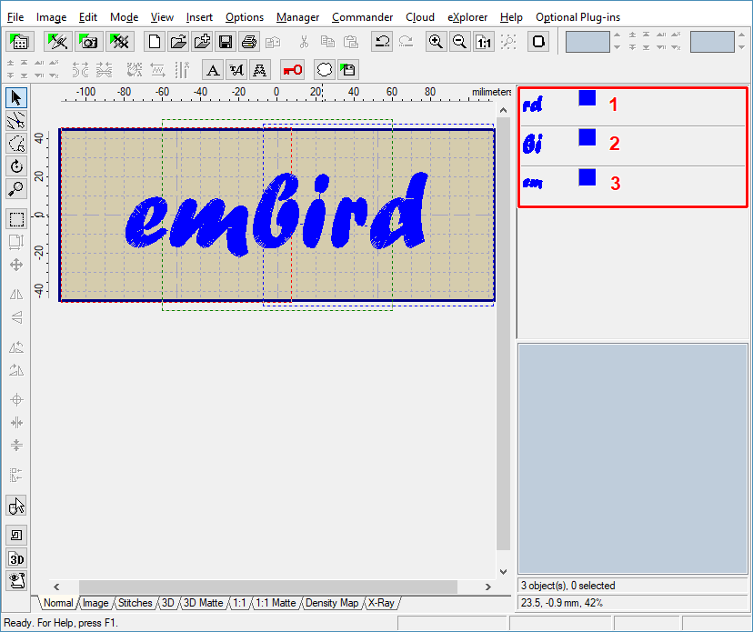Click the Undo arrow icon

click(x=383, y=42)
